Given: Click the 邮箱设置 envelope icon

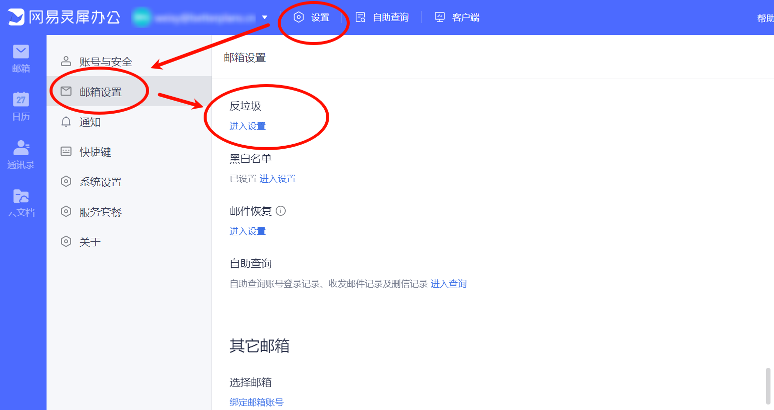Looking at the screenshot, I should coord(66,91).
